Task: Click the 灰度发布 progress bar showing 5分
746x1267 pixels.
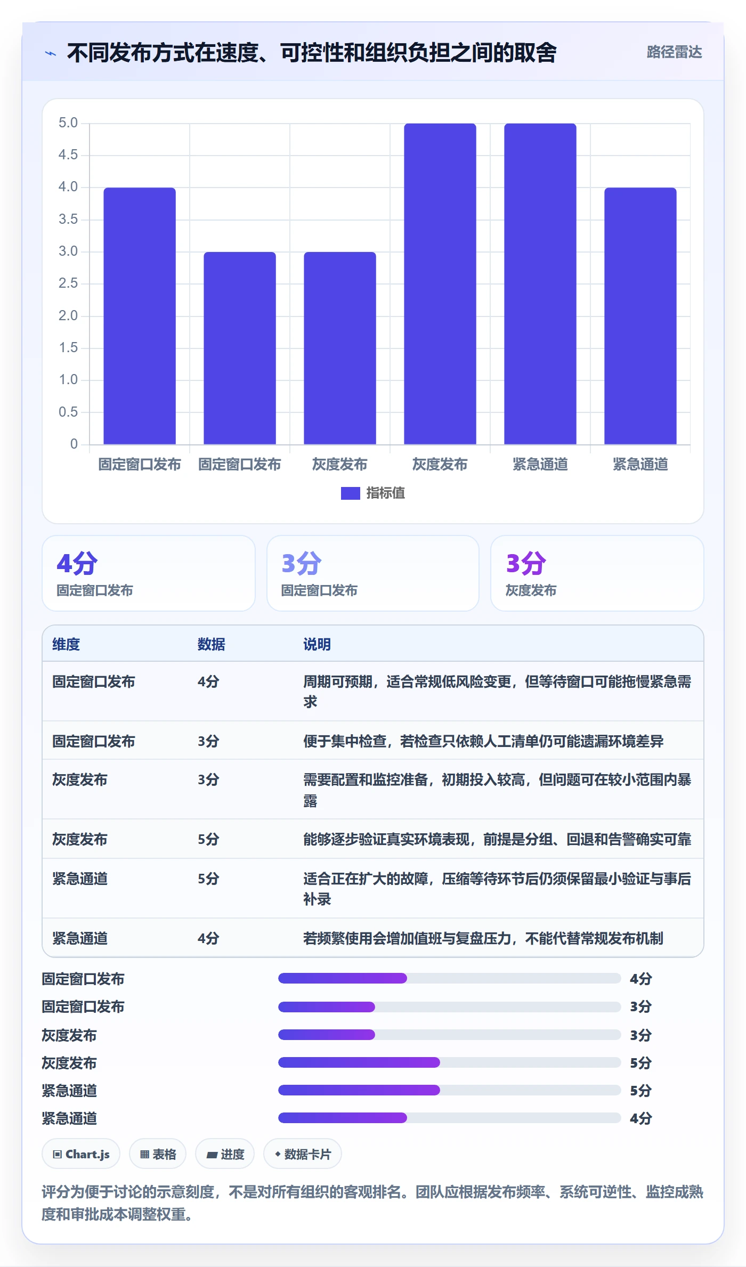Action: 450,1062
